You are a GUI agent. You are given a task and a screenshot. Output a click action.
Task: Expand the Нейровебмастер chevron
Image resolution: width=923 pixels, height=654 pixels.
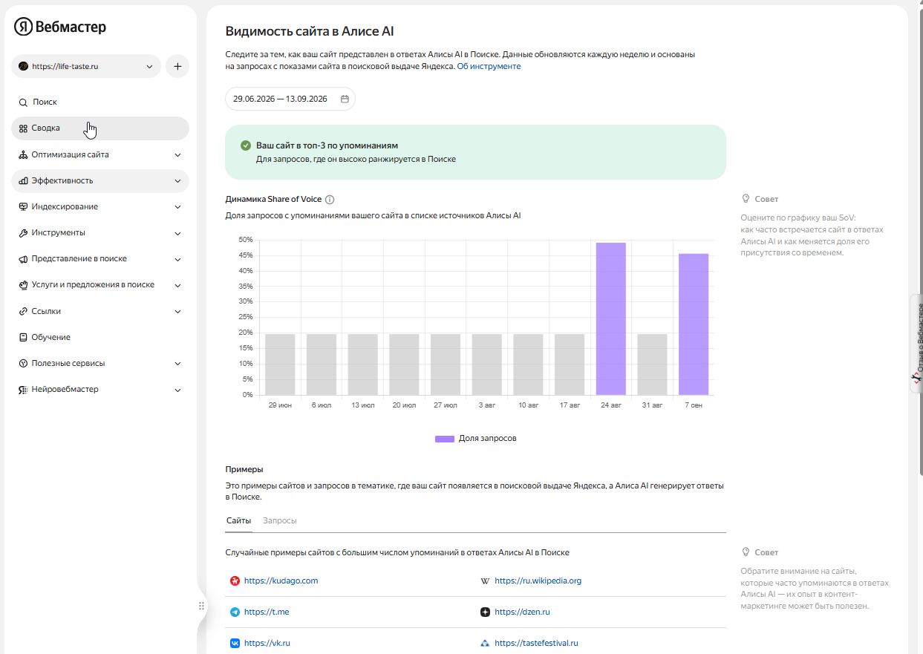177,390
